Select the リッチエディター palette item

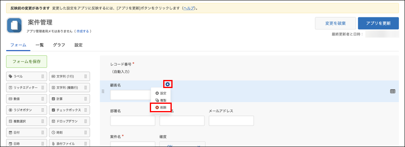click(26, 88)
